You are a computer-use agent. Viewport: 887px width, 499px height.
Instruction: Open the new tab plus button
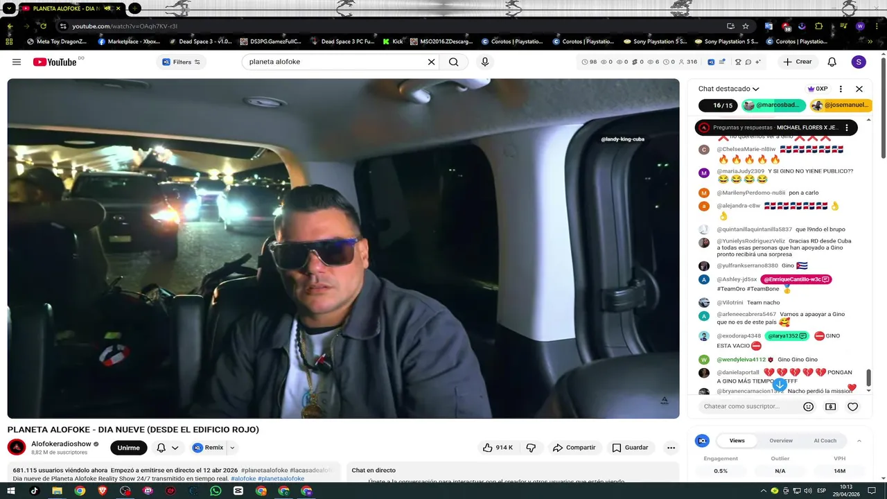coord(135,8)
